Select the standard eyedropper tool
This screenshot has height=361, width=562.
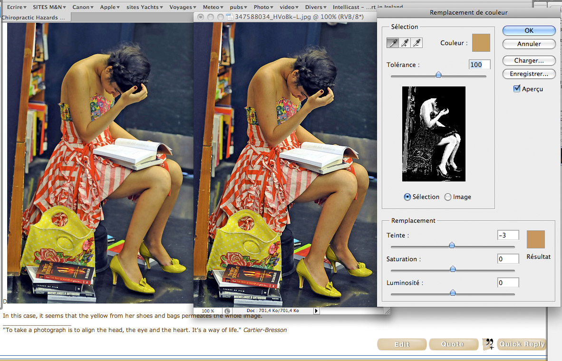[393, 43]
